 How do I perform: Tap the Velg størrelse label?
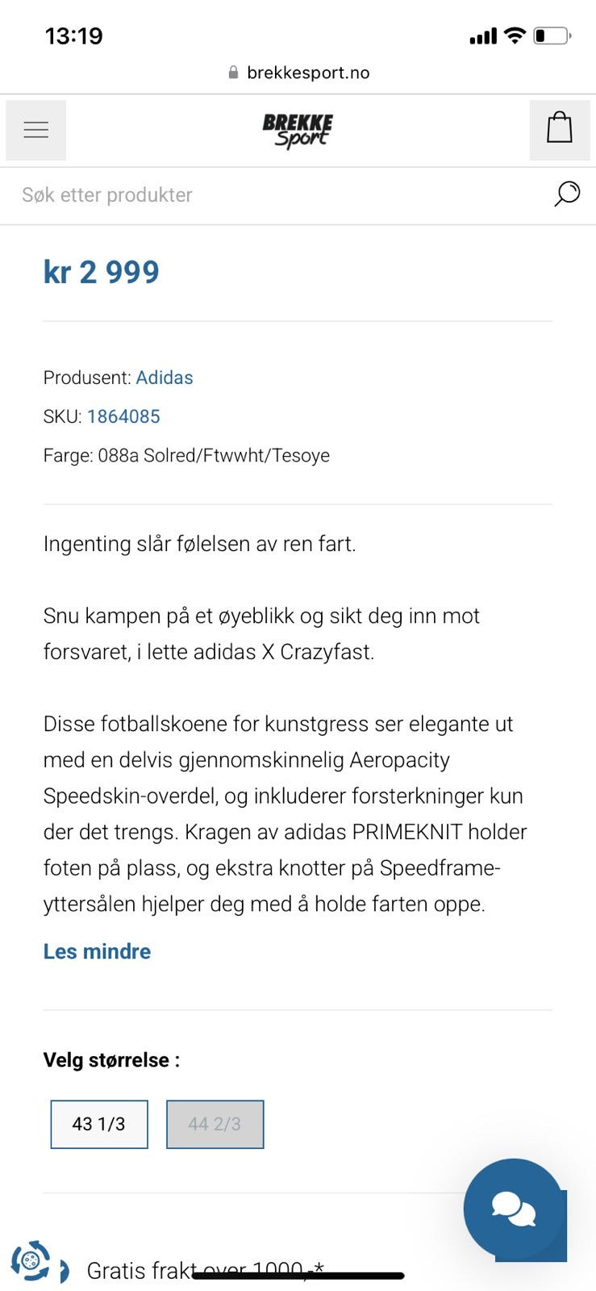point(111,1060)
